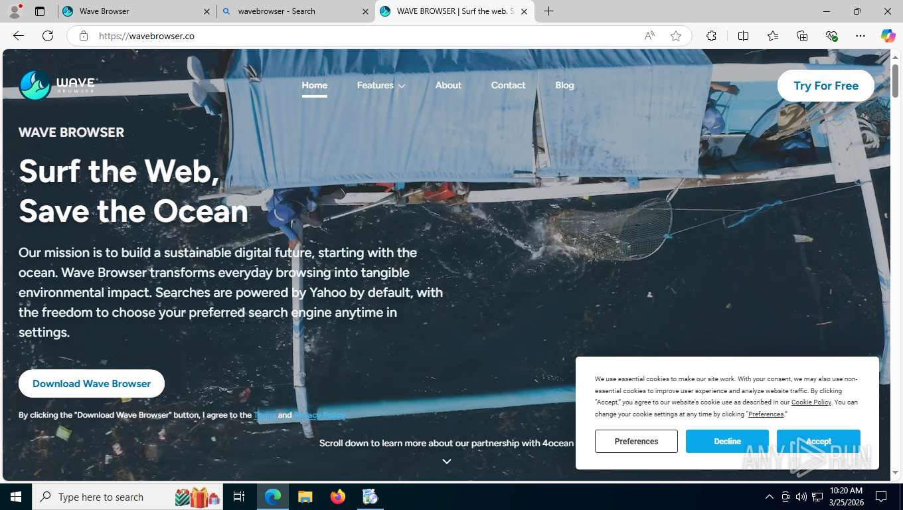The height and width of the screenshot is (510, 903).
Task: Open the Edge profile icon
Action: [15, 11]
